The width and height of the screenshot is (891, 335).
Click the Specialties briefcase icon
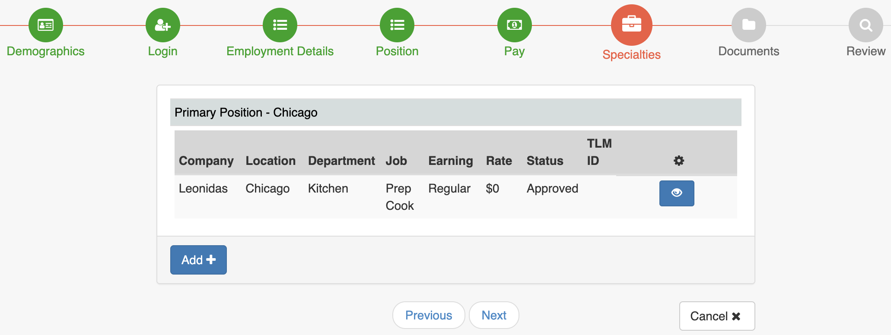631,25
